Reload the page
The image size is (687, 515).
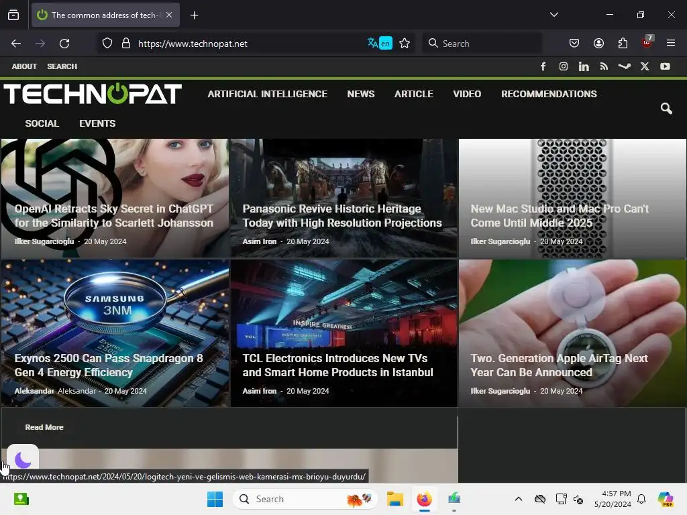[x=64, y=44]
